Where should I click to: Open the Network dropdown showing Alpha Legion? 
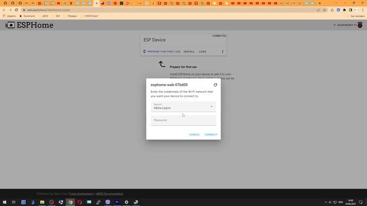point(183,106)
